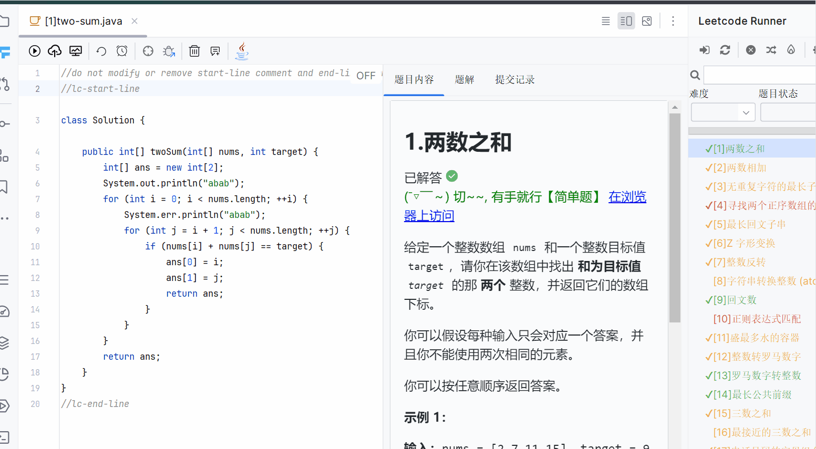Click the 示例 1: heading in description

point(425,417)
